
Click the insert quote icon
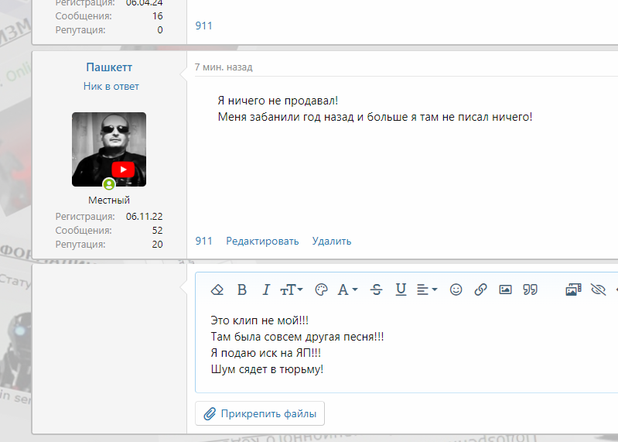click(x=530, y=290)
